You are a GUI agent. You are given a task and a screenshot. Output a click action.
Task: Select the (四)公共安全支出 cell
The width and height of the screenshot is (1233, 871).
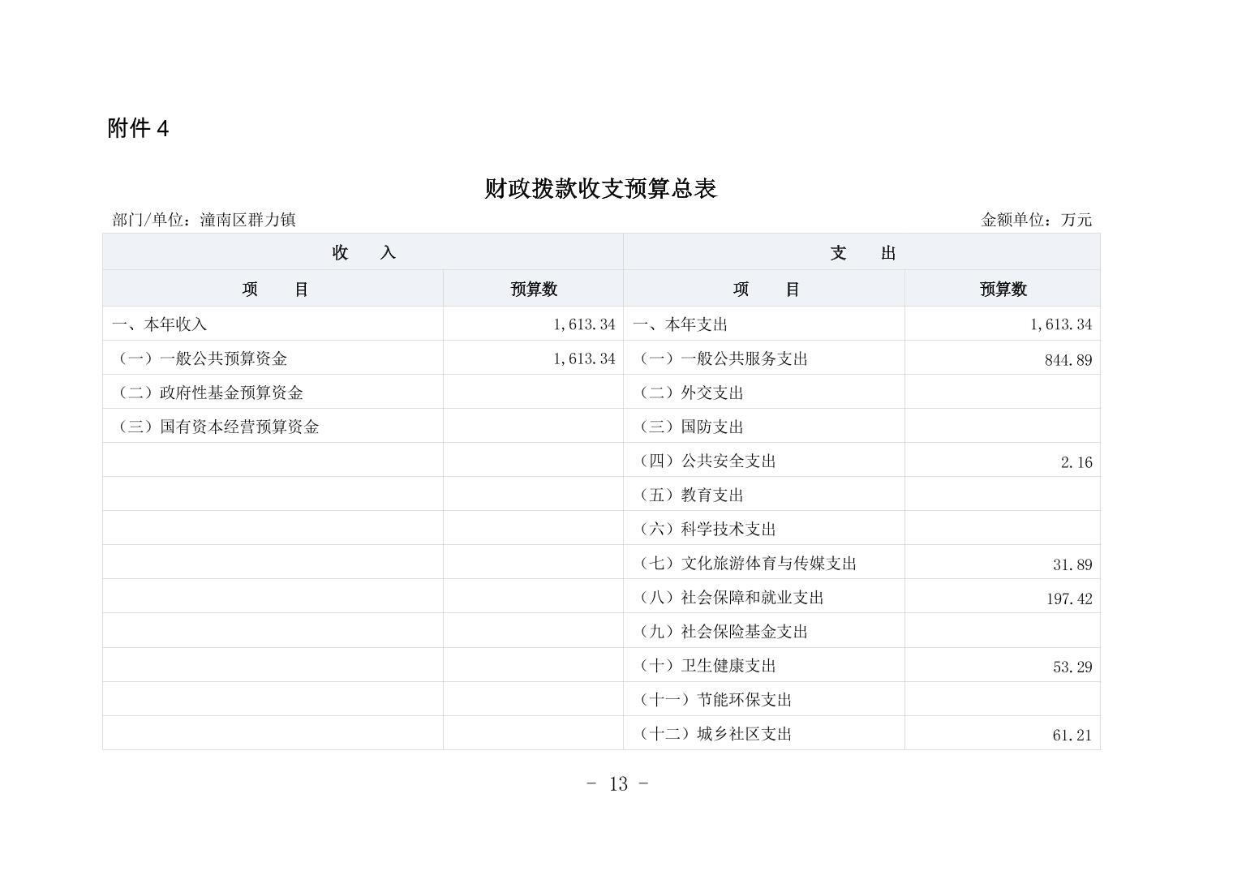708,461
